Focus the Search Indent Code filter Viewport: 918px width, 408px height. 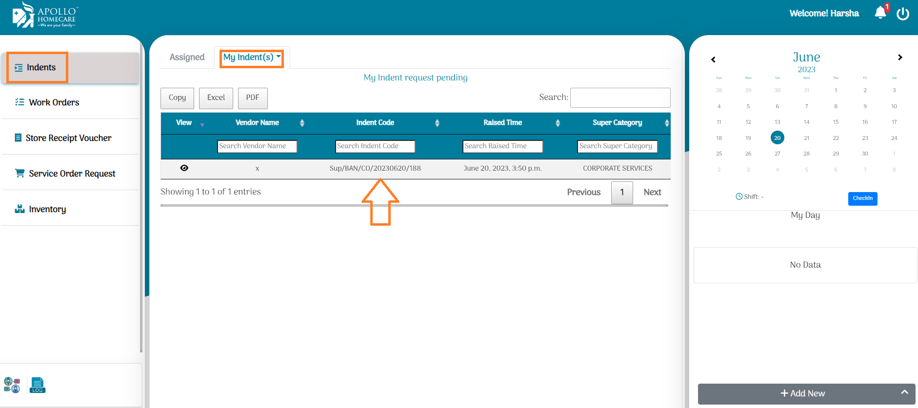coord(375,146)
